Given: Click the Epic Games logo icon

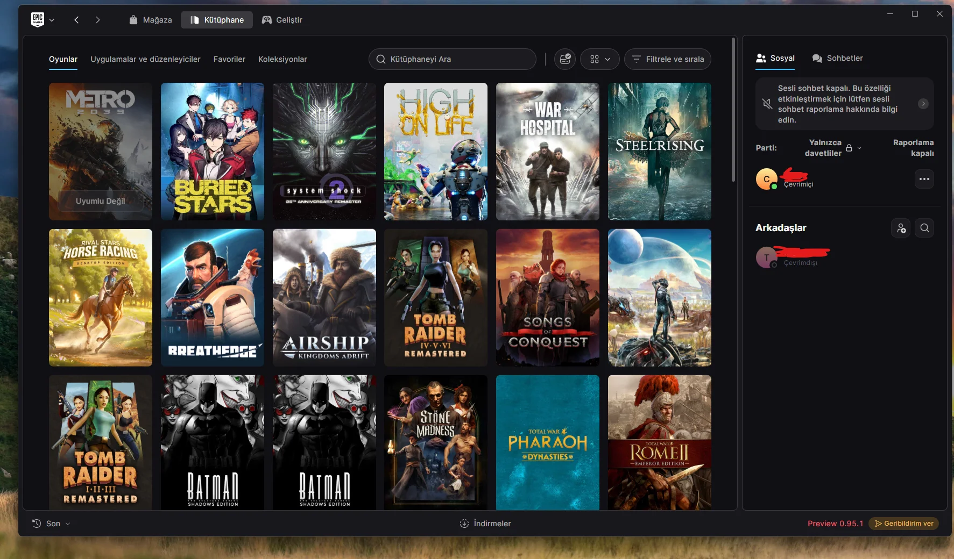Looking at the screenshot, I should point(38,19).
